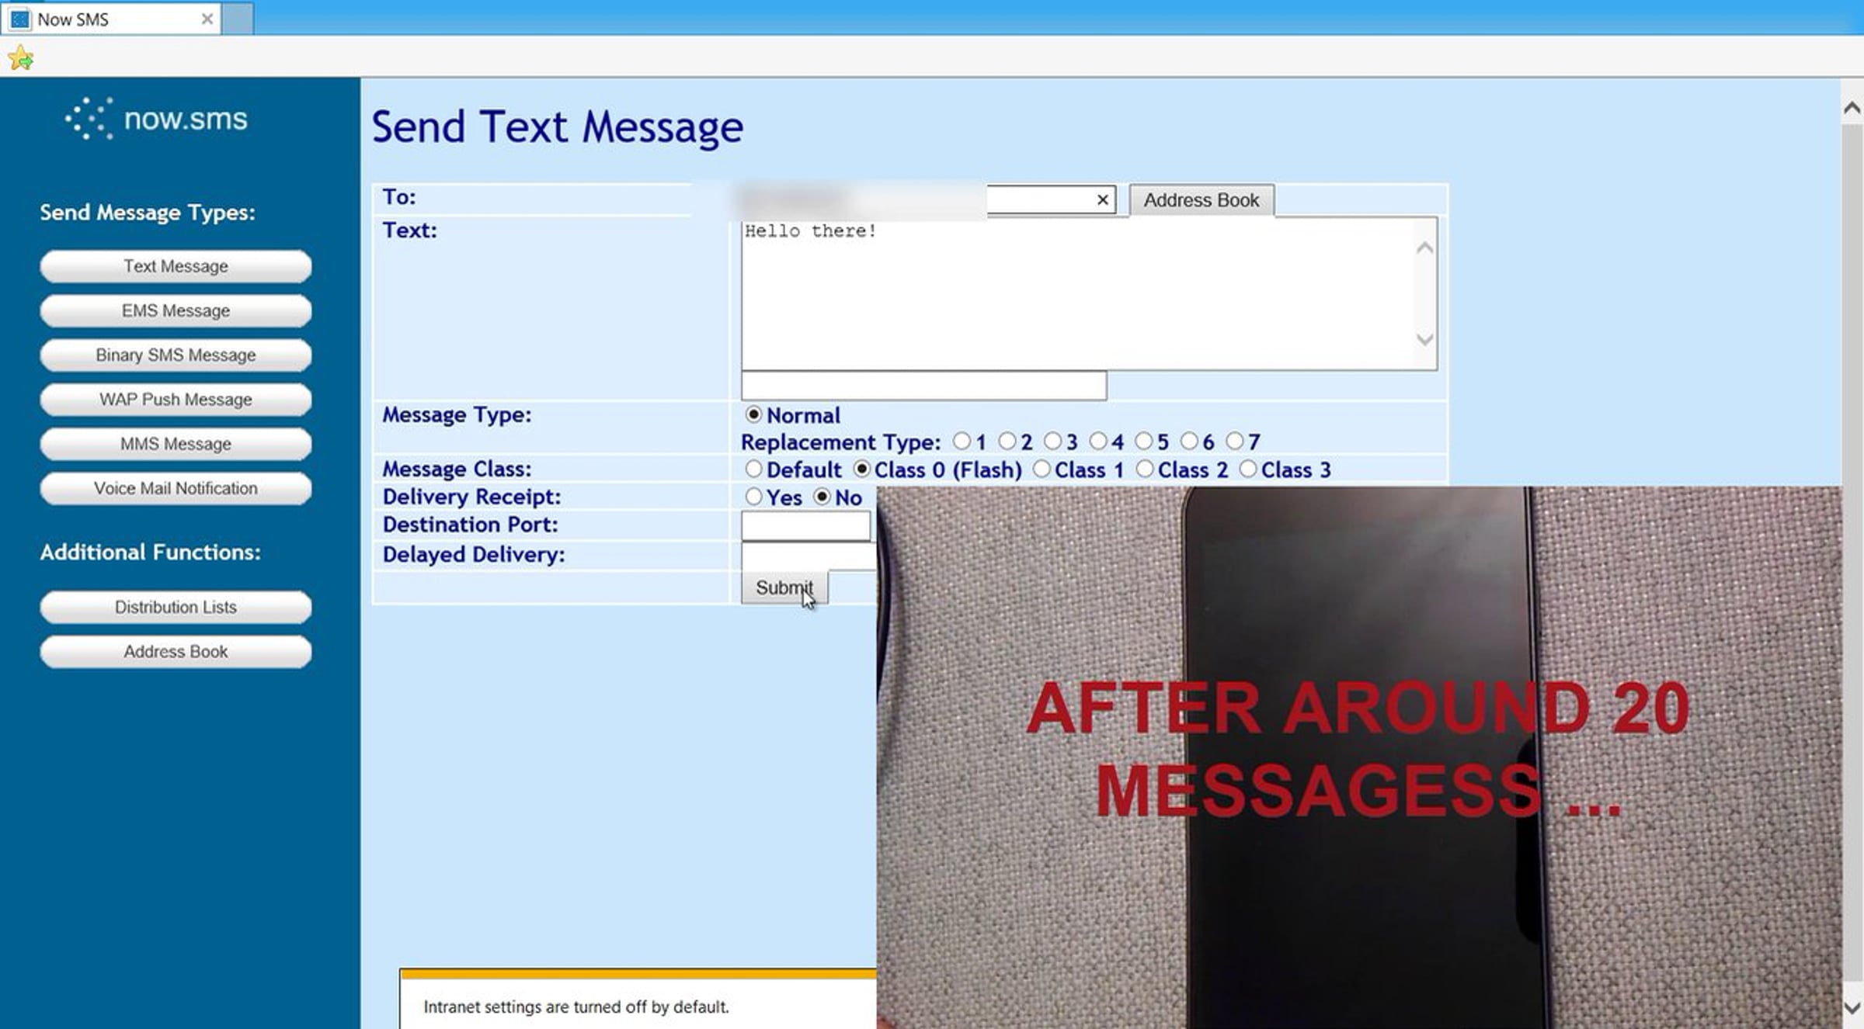Open the WAP Push Message form
The image size is (1864, 1029).
coord(176,399)
